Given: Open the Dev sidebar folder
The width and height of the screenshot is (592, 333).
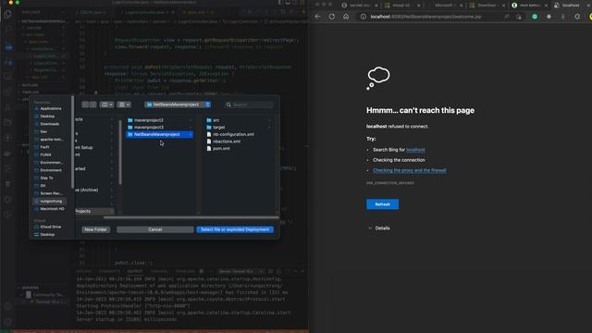Looking at the screenshot, I should (x=43, y=131).
